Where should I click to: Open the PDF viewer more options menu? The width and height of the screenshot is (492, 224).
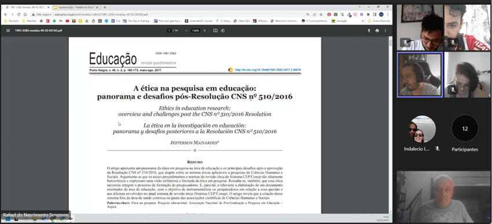pyautogui.click(x=385, y=31)
